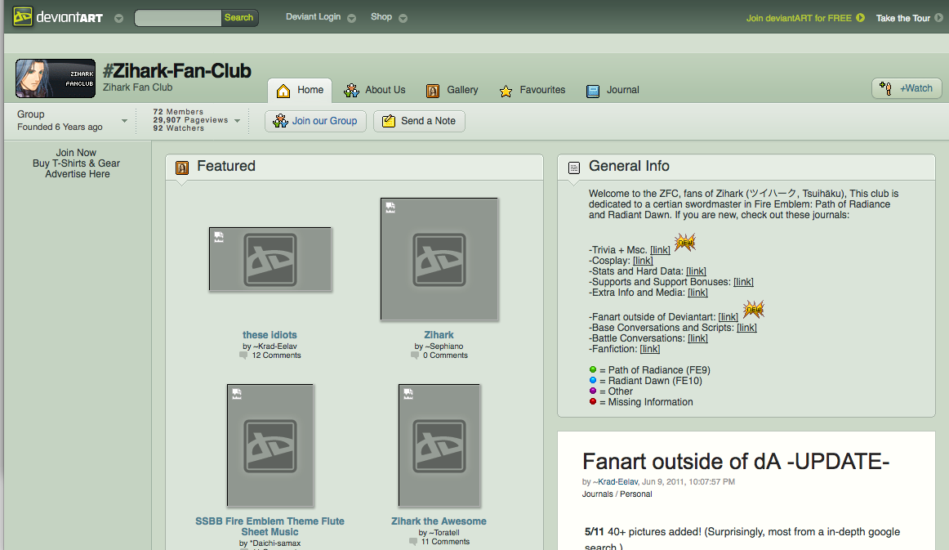Click the SSBB Fire Emblem Theme Flute title

coord(270,526)
